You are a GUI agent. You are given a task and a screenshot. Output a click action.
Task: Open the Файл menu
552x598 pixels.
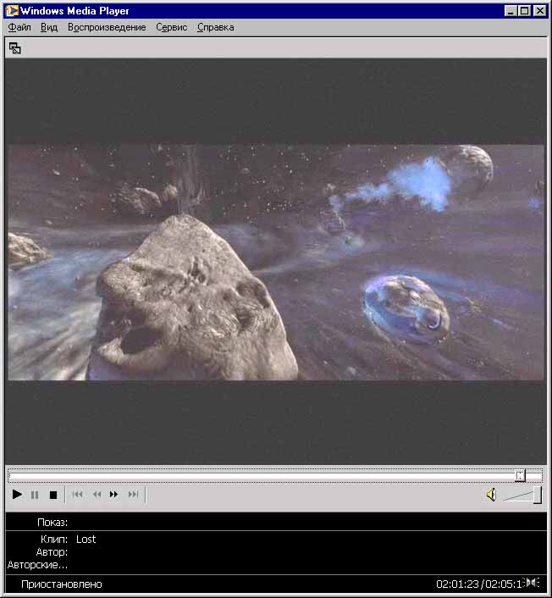click(19, 27)
